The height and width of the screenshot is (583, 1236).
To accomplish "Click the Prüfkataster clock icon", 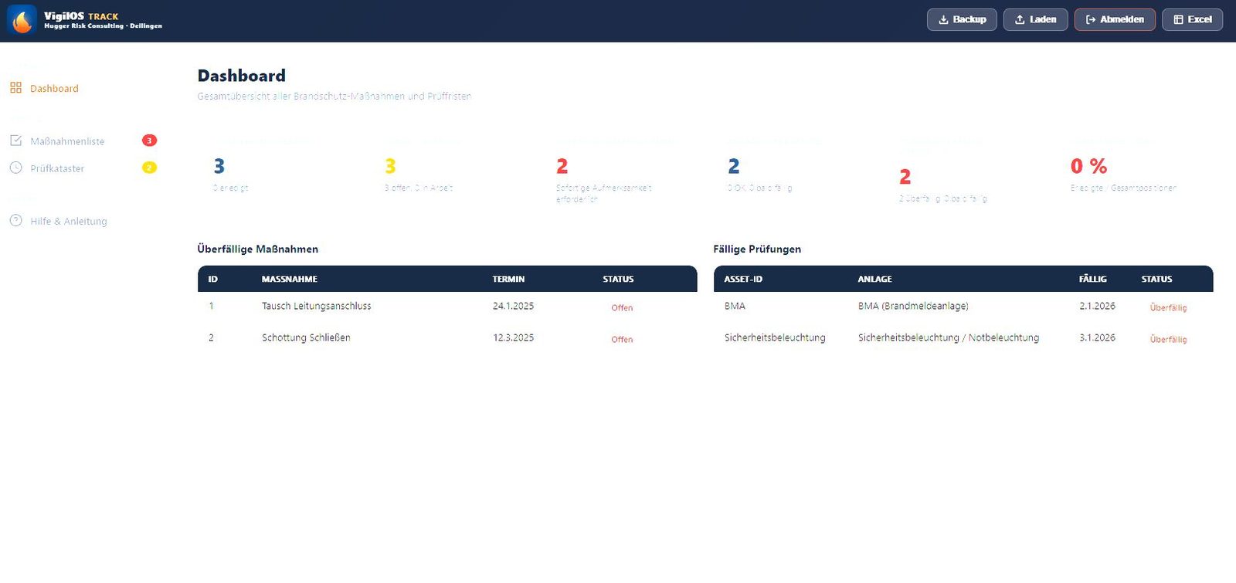I will pos(15,168).
